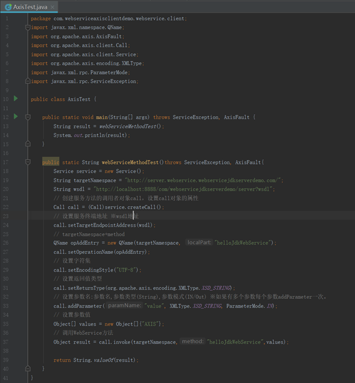Screen dimensions: 355x383
Task: Click the 'webServiceMethodTest' declaration name on line 17
Action: pos(130,162)
